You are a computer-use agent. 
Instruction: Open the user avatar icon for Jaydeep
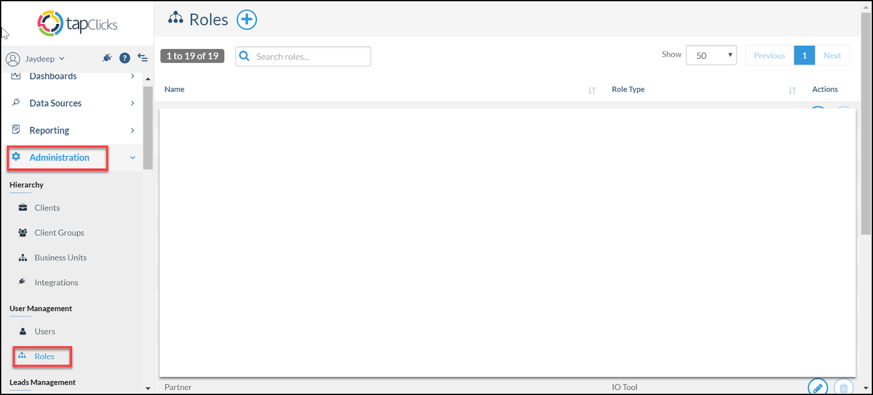click(13, 59)
